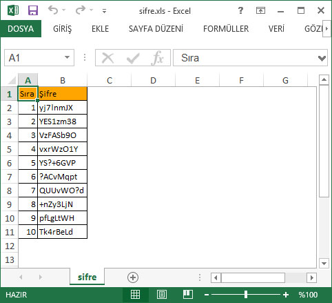Open zoom dialog via %100 label

308,295
